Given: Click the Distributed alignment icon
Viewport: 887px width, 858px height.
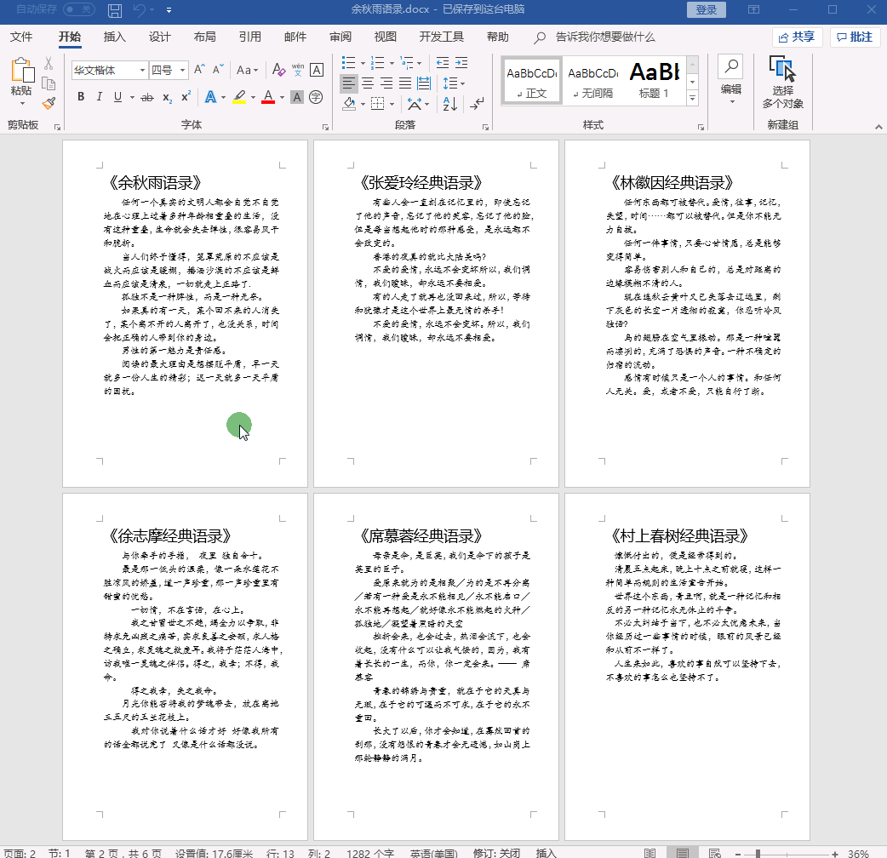Looking at the screenshot, I should click(423, 83).
